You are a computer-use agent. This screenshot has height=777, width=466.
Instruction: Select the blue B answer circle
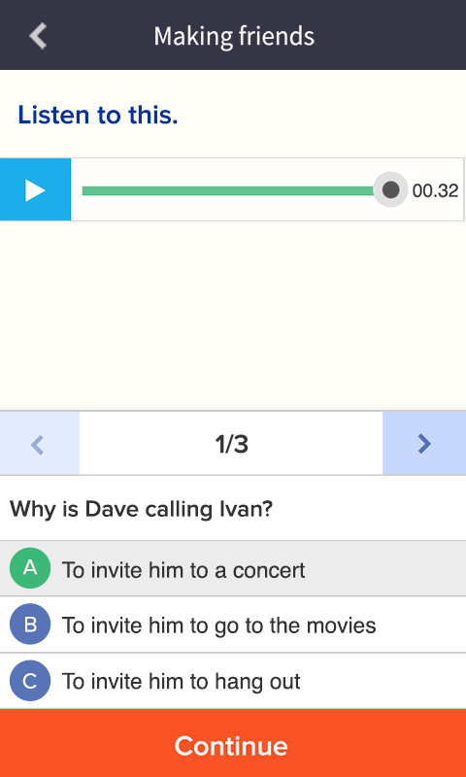[30, 625]
